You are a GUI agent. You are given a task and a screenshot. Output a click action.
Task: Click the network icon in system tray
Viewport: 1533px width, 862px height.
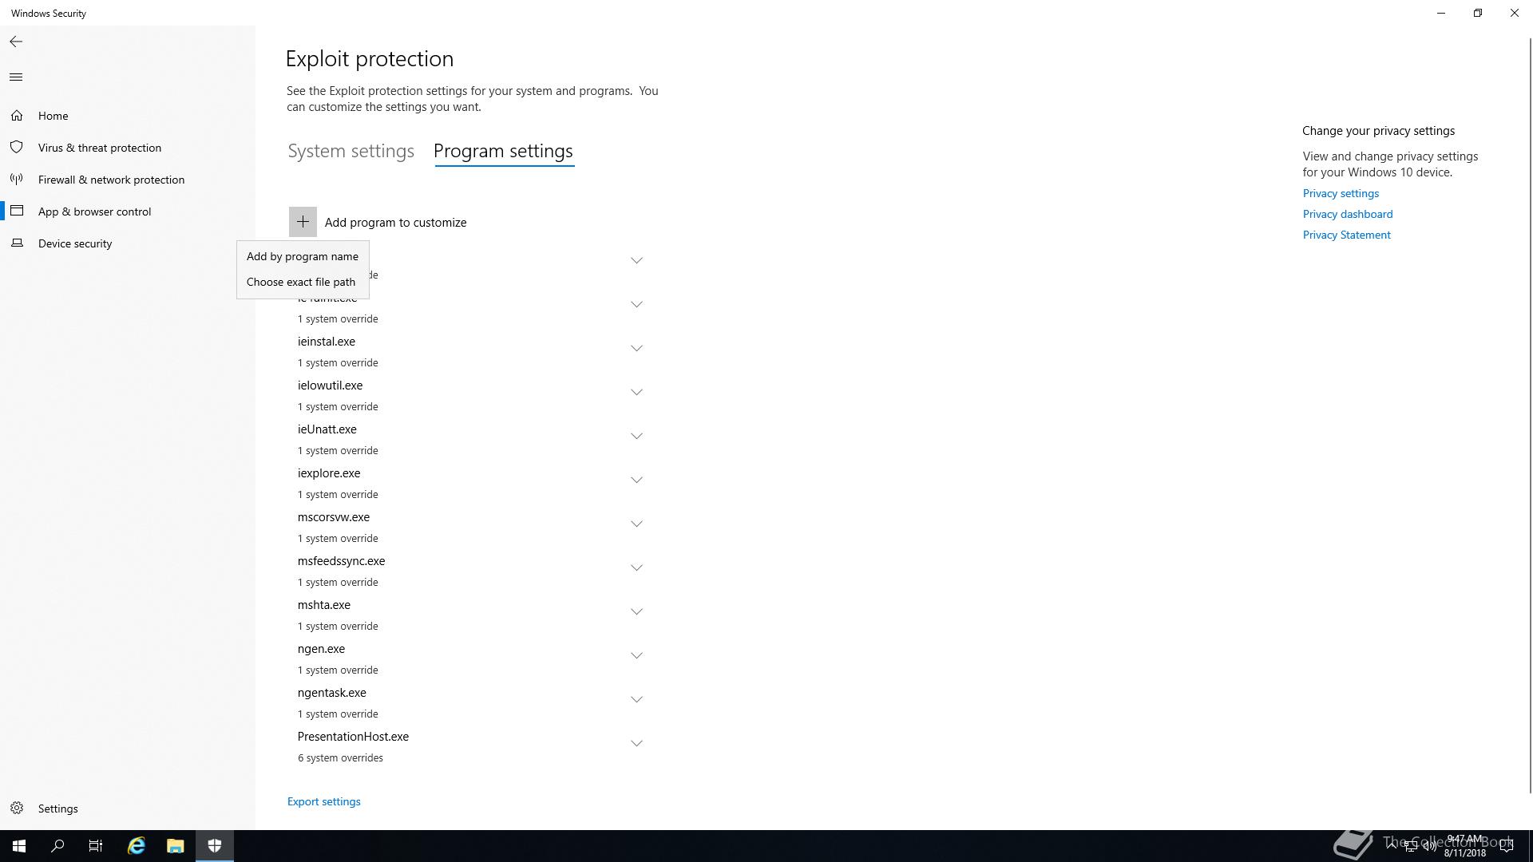click(1411, 847)
